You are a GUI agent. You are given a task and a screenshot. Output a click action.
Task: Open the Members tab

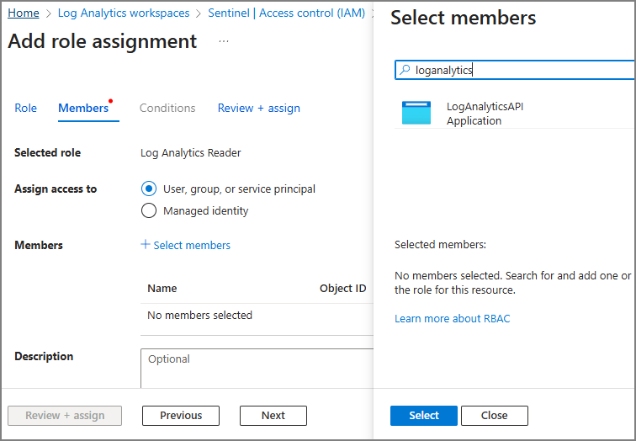point(83,108)
